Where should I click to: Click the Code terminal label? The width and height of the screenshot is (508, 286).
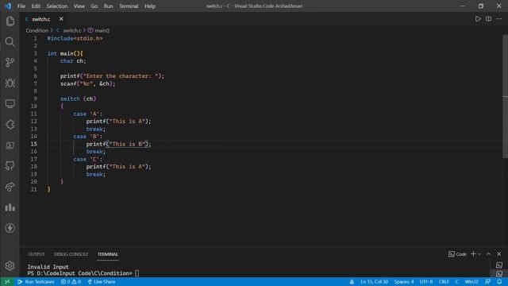[457, 254]
